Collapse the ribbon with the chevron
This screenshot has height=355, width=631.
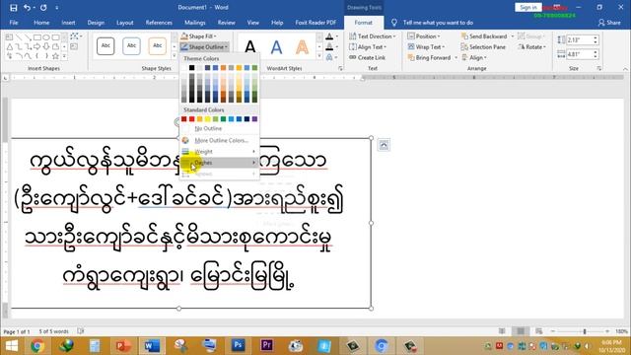tap(625, 69)
